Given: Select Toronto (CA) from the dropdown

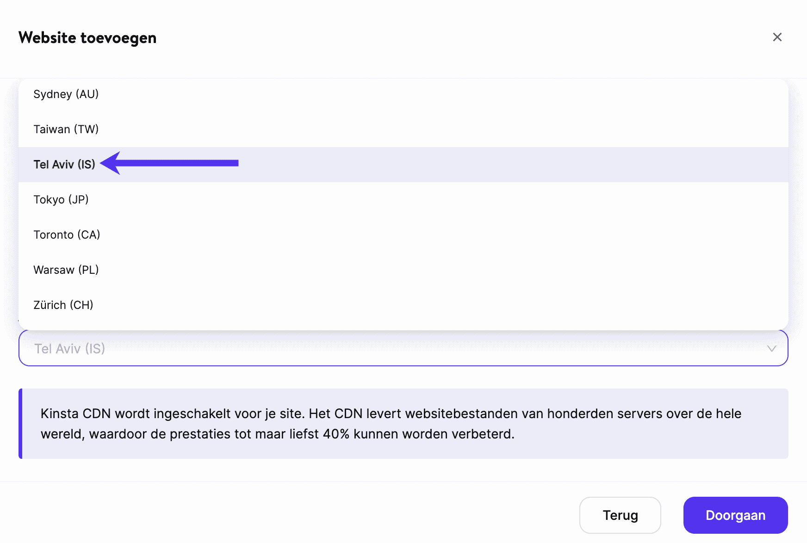Looking at the screenshot, I should 67,235.
